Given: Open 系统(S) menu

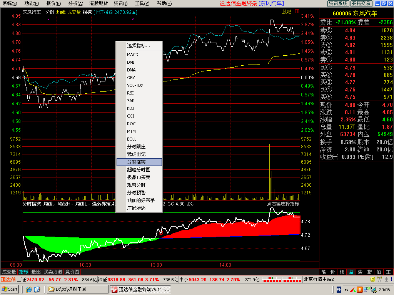Looking at the screenshot, I should (x=10, y=3).
